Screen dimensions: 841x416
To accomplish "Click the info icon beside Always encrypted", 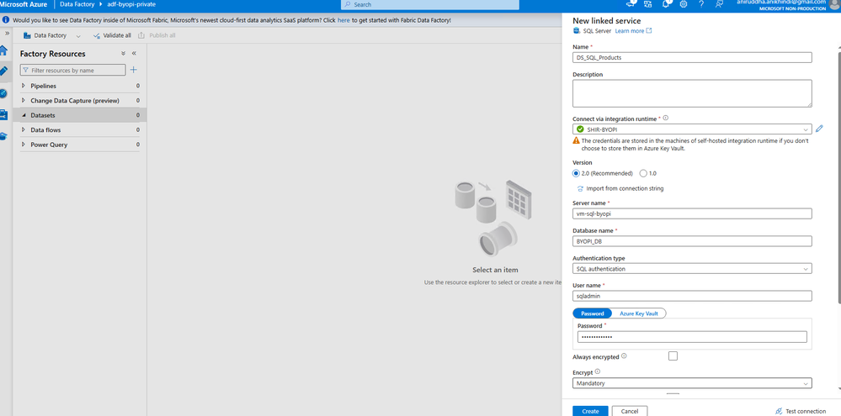I will (624, 356).
